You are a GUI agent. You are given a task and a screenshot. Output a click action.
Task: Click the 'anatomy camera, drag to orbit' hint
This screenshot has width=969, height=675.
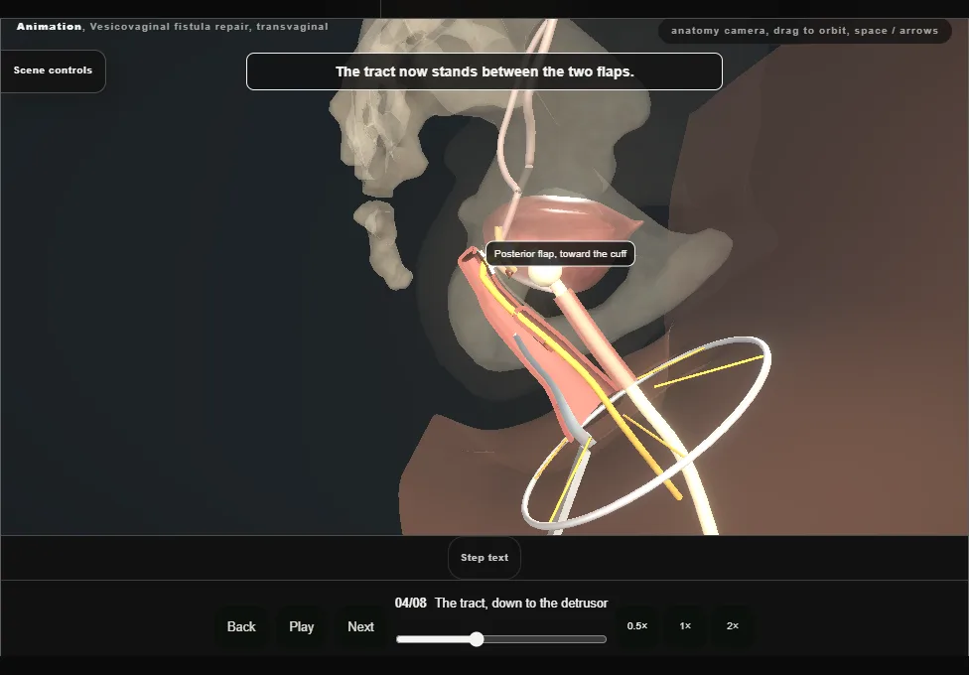pyautogui.click(x=804, y=31)
